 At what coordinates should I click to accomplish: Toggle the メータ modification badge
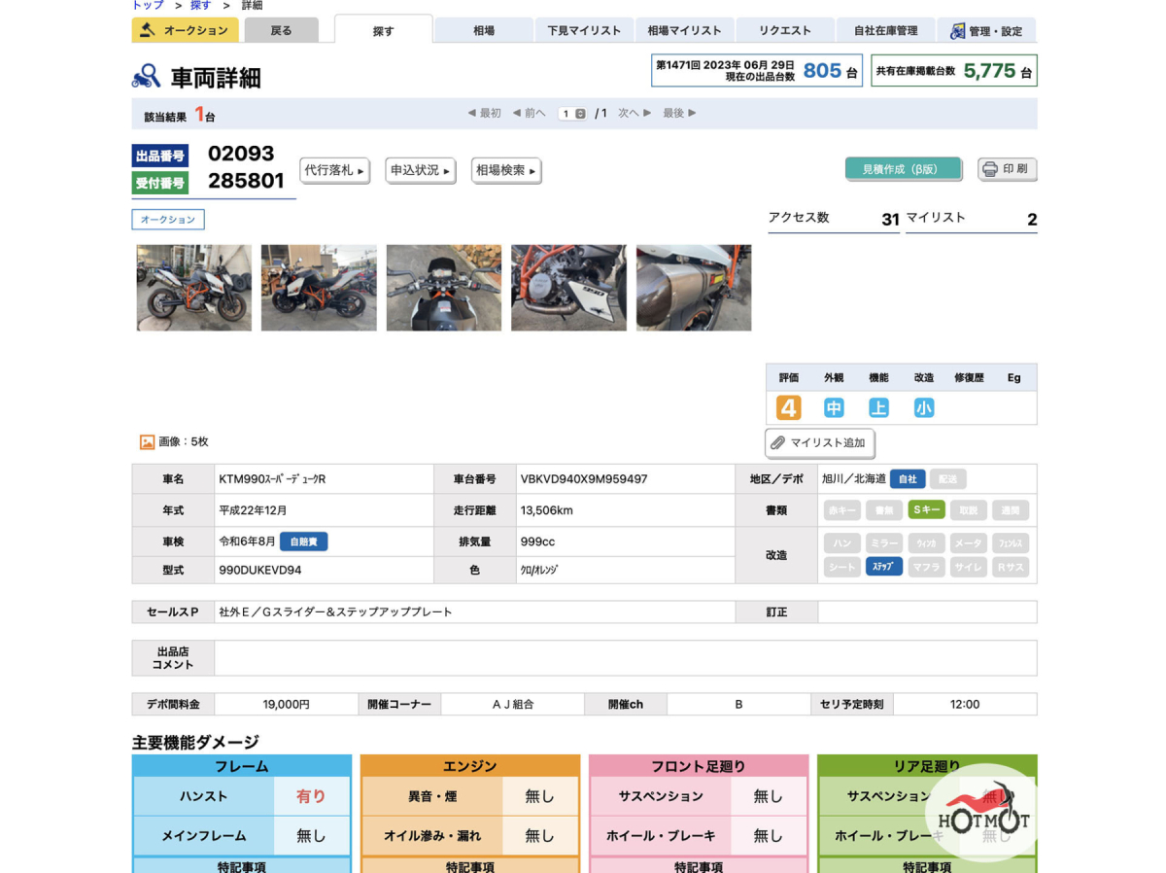(x=969, y=543)
